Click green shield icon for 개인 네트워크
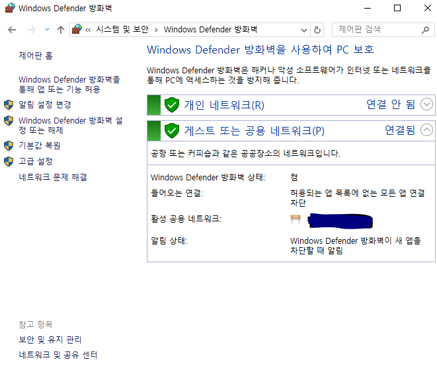The height and width of the screenshot is (368, 437). [172, 105]
